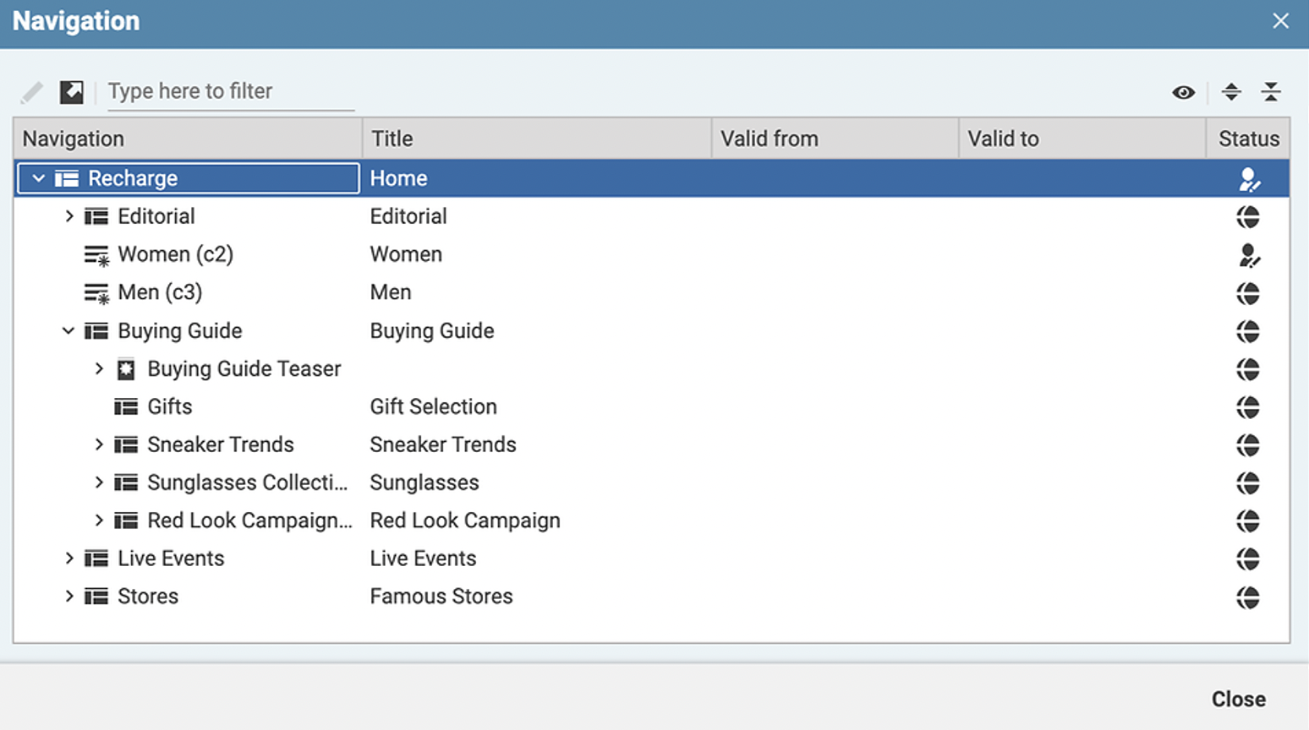
Task: Click the 'Sunglasses' title cell
Action: point(424,482)
